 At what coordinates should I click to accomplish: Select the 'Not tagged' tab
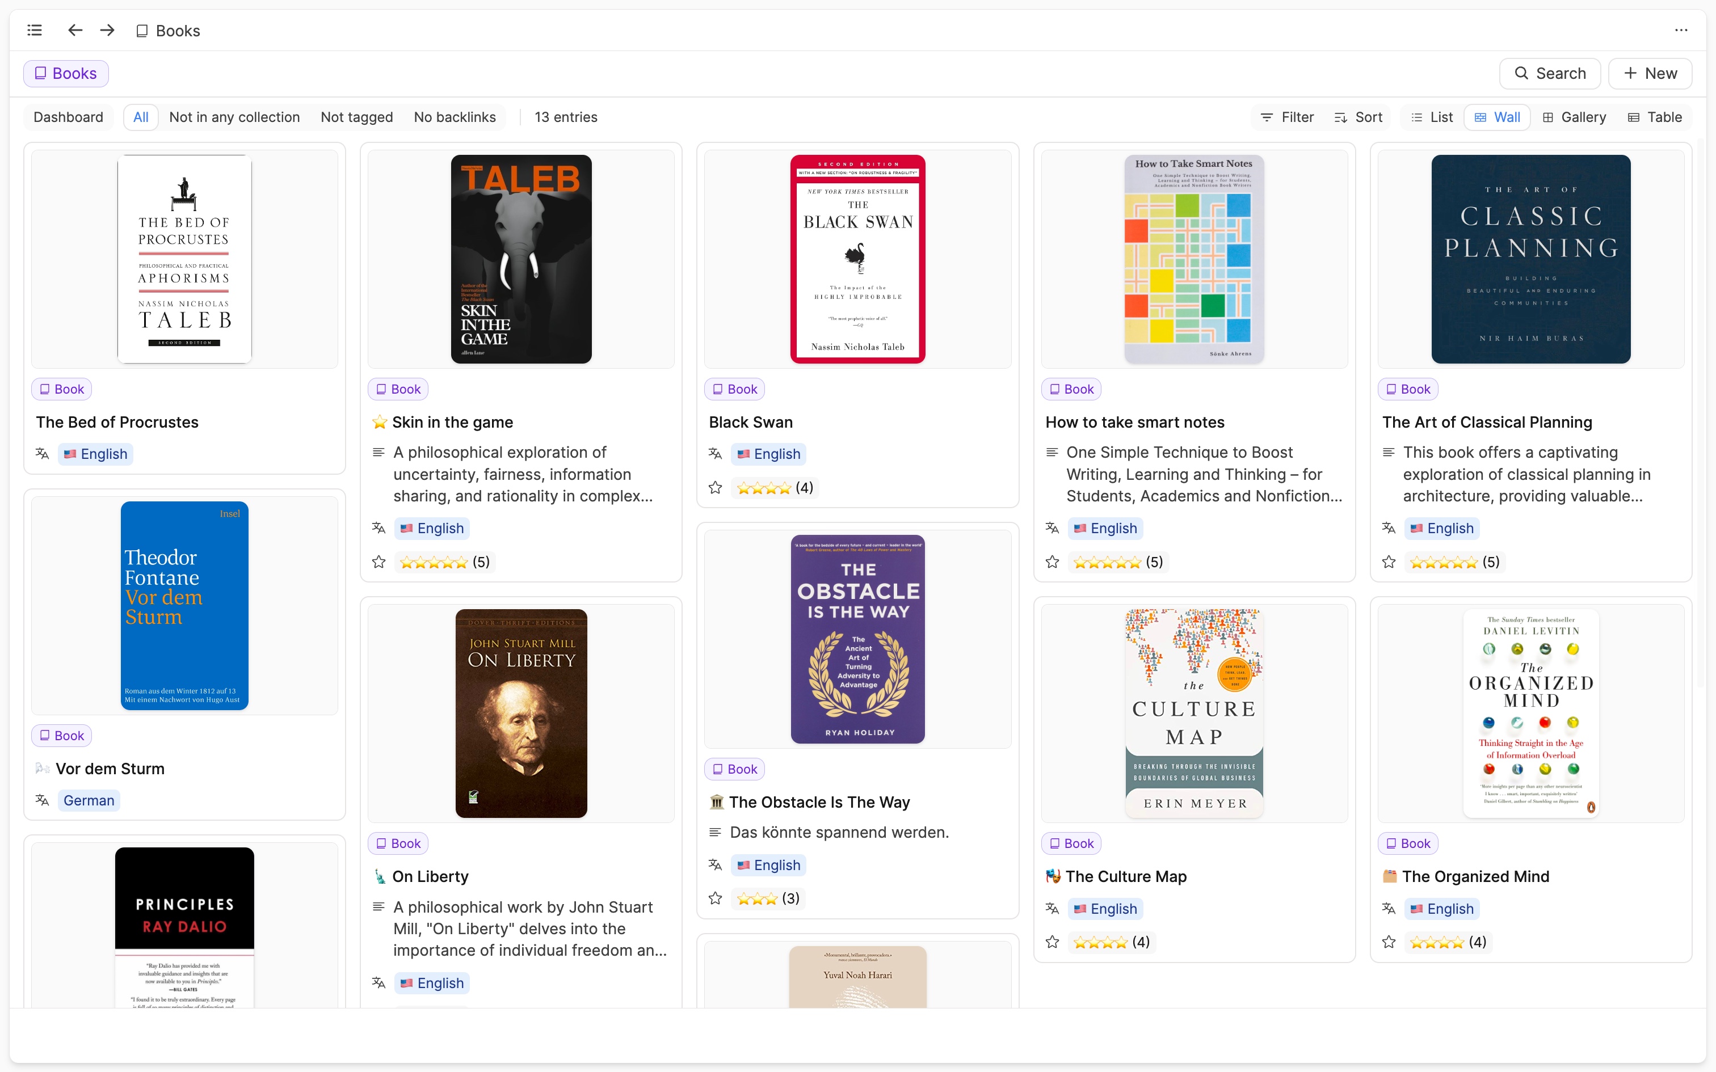pos(356,117)
